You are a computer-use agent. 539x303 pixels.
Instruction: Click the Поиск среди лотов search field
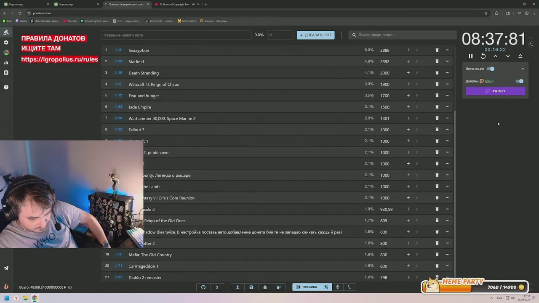tap(402, 35)
